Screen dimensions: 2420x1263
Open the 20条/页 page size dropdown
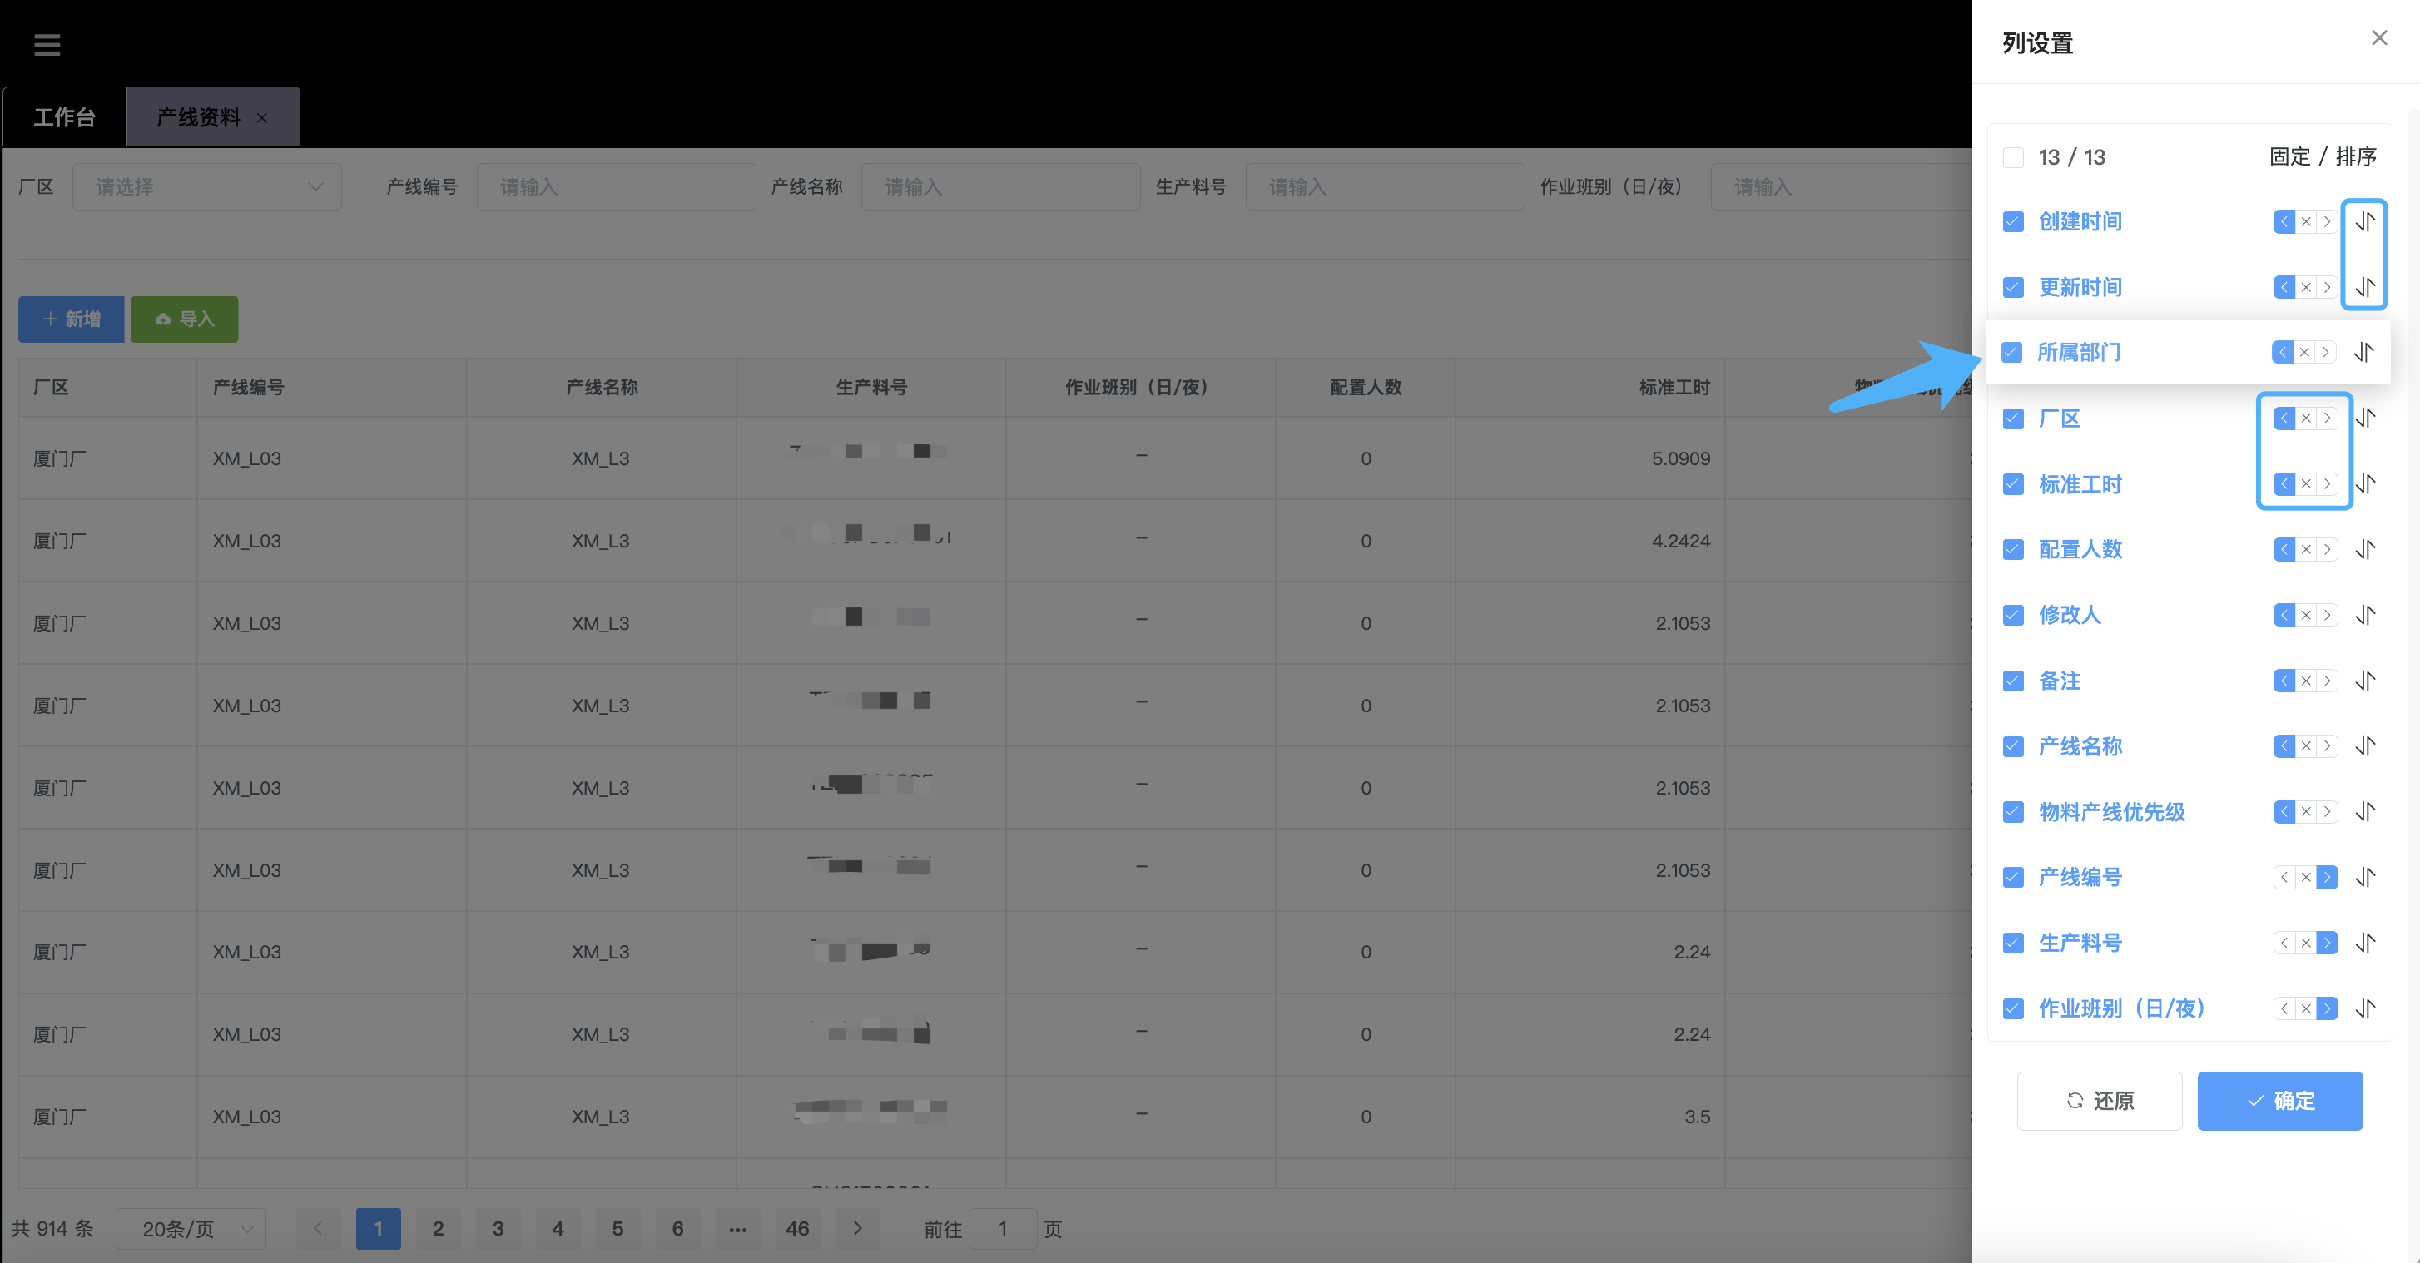191,1228
